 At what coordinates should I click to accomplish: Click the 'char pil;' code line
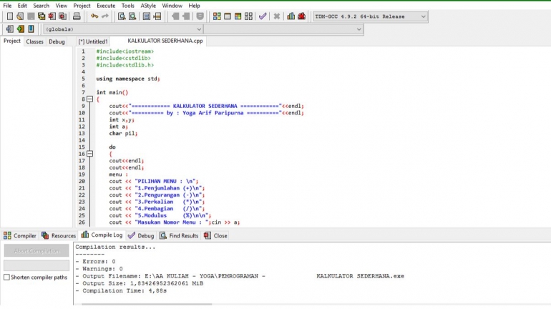pos(123,134)
